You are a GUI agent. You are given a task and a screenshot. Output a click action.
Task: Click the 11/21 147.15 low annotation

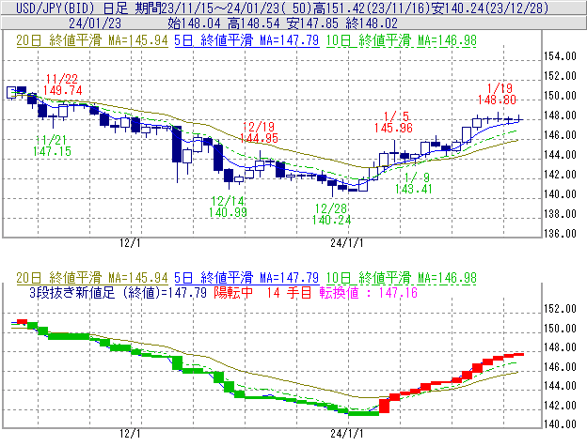52,146
